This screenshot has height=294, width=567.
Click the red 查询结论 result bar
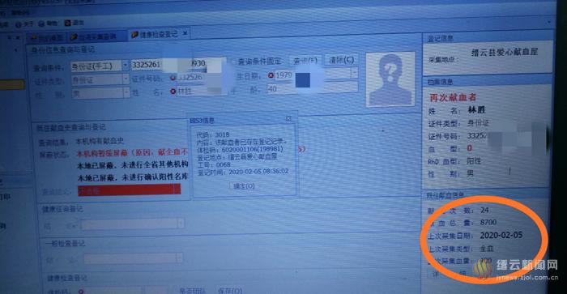coord(129,190)
